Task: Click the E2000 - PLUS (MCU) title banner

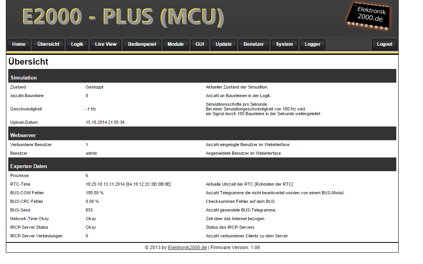Action: [x=123, y=17]
